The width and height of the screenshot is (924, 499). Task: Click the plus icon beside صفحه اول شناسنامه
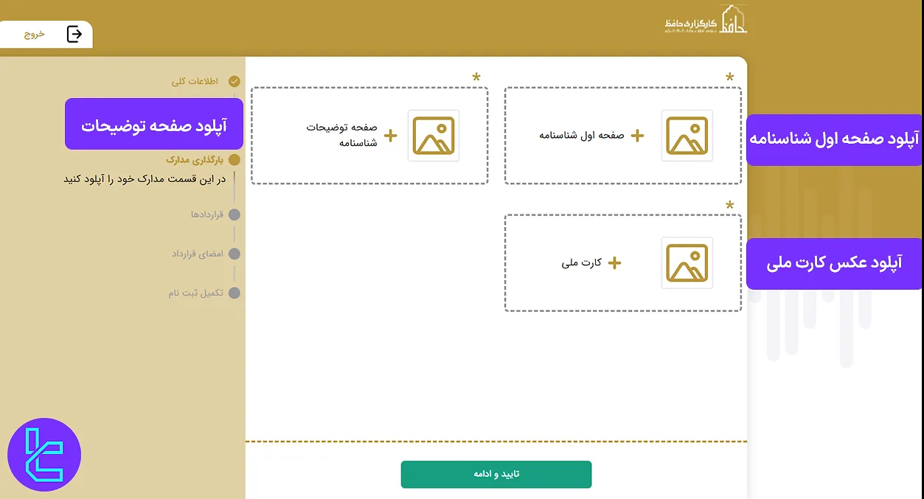pos(637,136)
